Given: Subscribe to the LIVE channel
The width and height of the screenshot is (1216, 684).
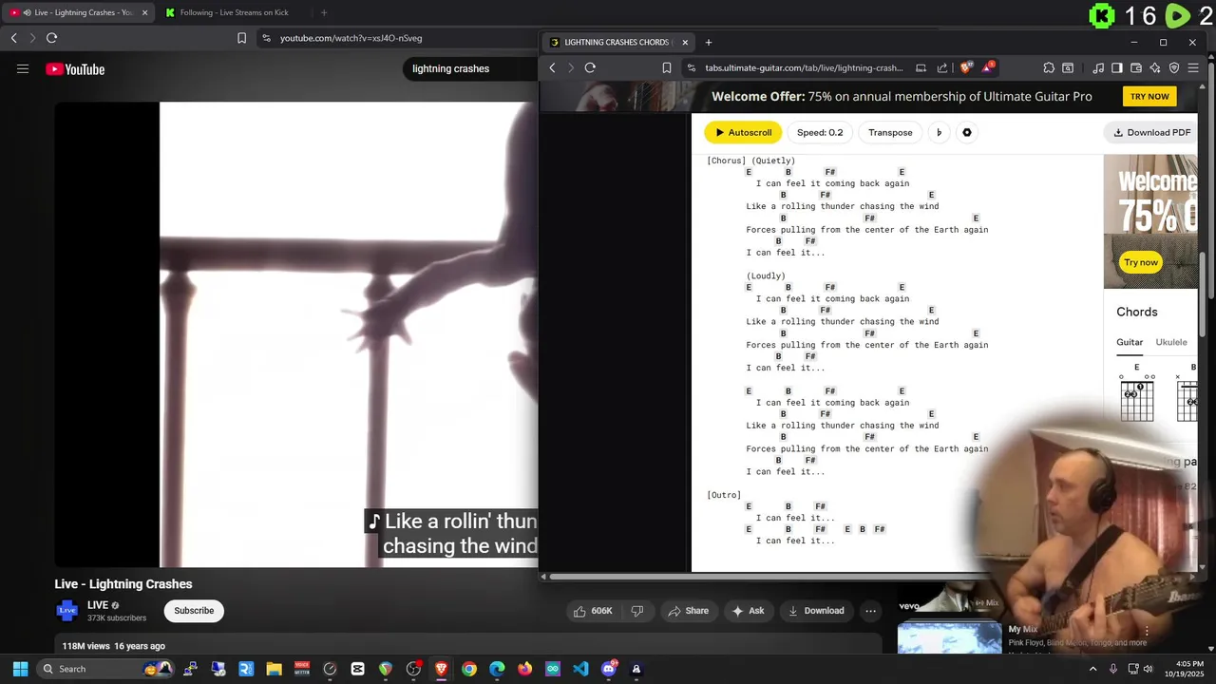Looking at the screenshot, I should [x=194, y=611].
